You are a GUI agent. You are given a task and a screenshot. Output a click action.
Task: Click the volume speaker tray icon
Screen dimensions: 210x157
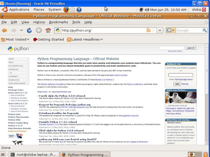coord(147,10)
